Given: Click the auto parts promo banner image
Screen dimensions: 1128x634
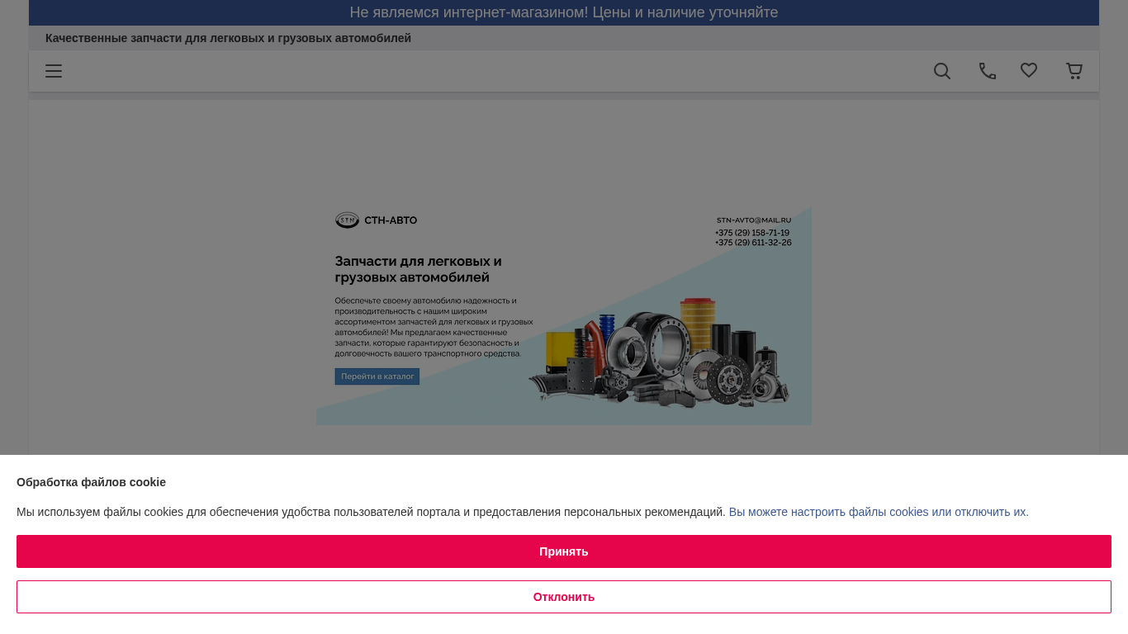Looking at the screenshot, I should pos(564,315).
